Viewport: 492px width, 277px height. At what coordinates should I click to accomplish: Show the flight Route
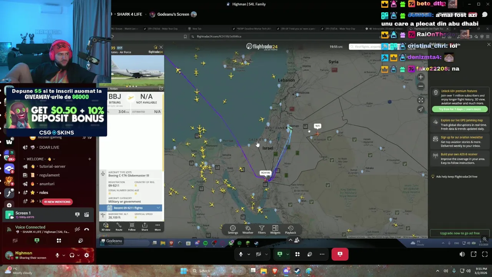tap(119, 227)
